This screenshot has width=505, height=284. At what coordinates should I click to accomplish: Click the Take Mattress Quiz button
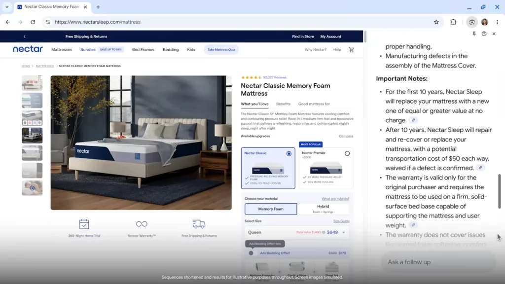(221, 50)
